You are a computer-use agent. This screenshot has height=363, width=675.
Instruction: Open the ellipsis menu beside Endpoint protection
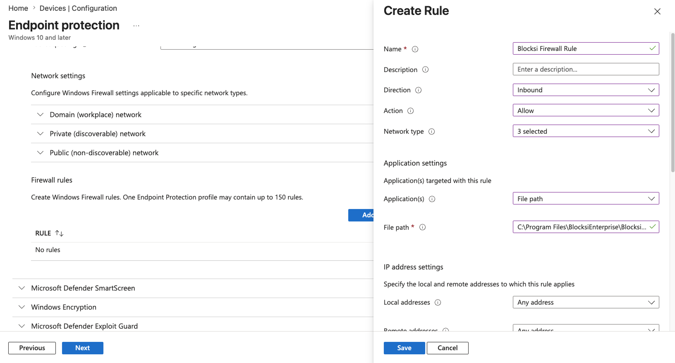point(136,26)
